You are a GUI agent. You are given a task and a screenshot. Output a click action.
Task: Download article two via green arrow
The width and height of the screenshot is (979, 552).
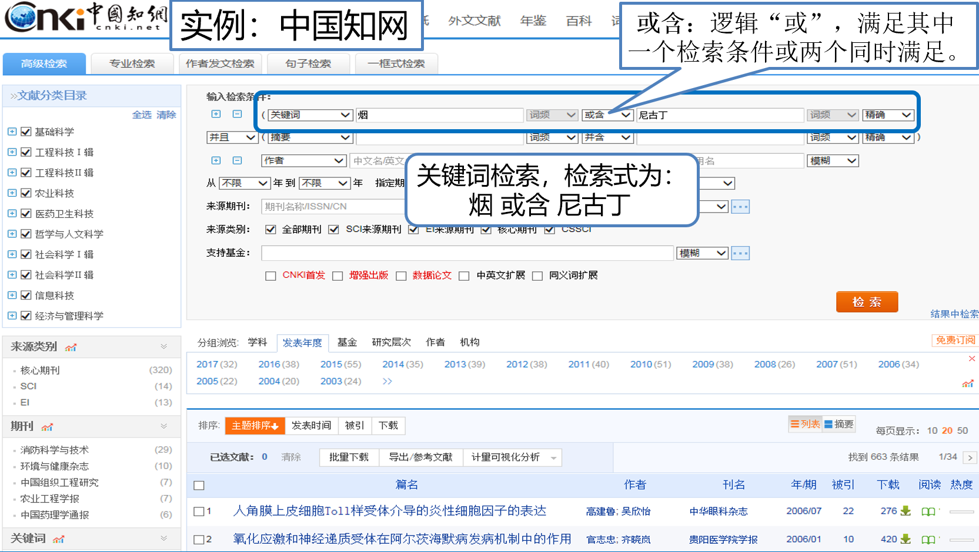pos(906,539)
